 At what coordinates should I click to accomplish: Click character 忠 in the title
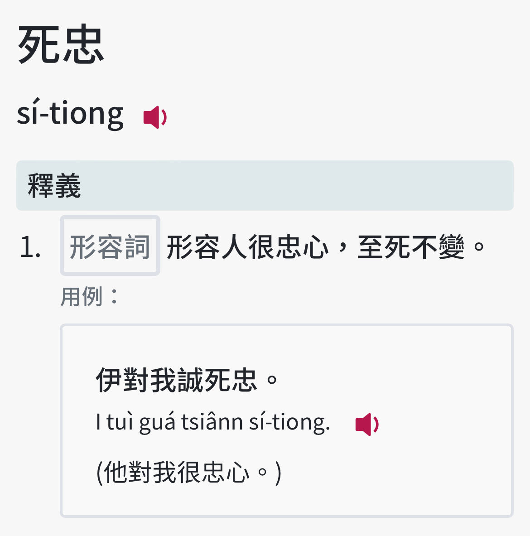pyautogui.click(x=83, y=44)
